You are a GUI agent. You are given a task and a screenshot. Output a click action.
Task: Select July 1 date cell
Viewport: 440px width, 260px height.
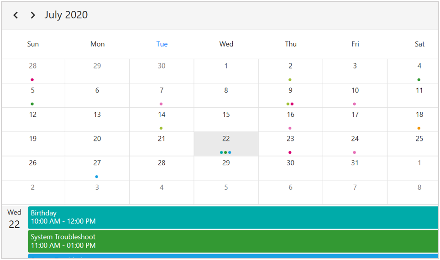click(226, 71)
